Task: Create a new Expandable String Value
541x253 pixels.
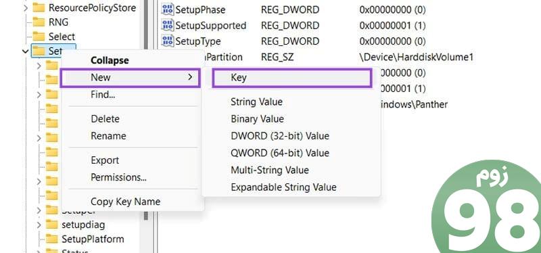Action: 283,187
